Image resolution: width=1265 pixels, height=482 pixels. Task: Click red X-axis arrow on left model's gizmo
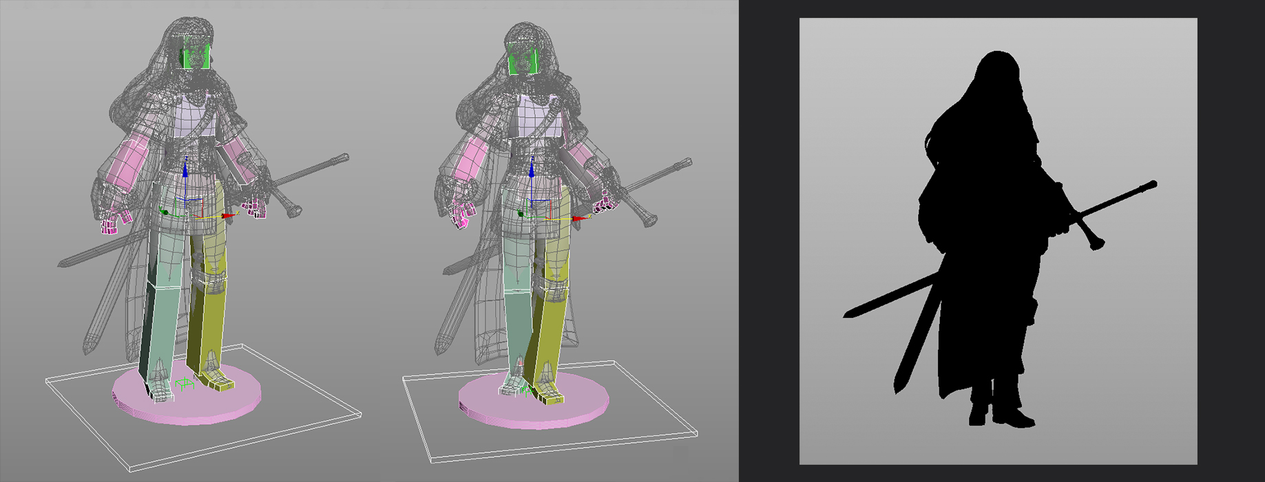(227, 216)
